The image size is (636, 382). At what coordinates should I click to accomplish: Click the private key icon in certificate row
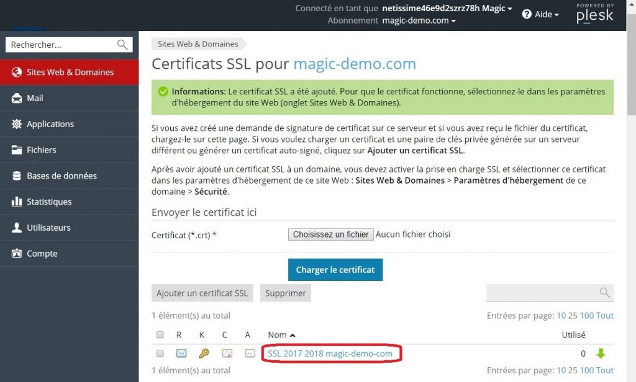(204, 353)
